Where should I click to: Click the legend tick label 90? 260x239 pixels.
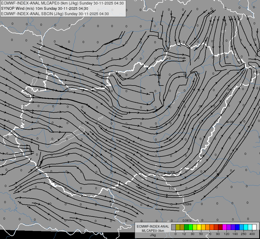click(218, 234)
